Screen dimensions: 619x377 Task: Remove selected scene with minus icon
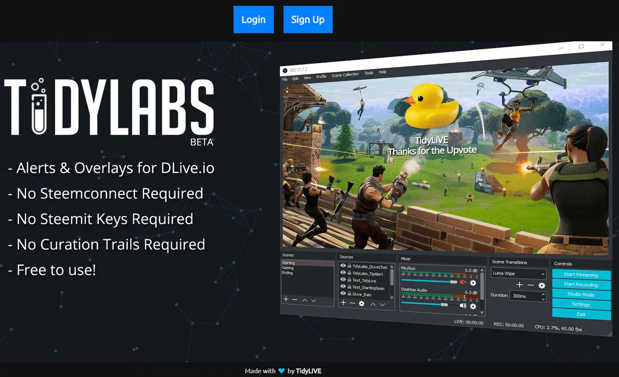pyautogui.click(x=295, y=300)
